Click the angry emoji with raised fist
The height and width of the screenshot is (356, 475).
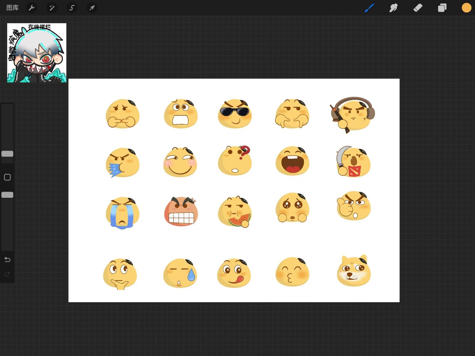354,205
